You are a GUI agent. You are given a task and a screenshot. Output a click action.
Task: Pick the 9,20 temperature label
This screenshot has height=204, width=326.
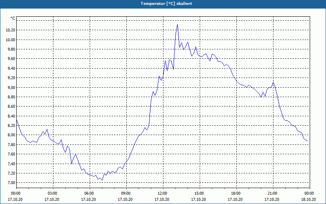coord(11,78)
